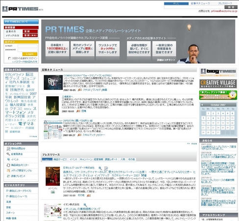This screenshot has width=239, height=221.
Task: Click the イベント magnifier icon in オプションPR
Action: (8, 160)
